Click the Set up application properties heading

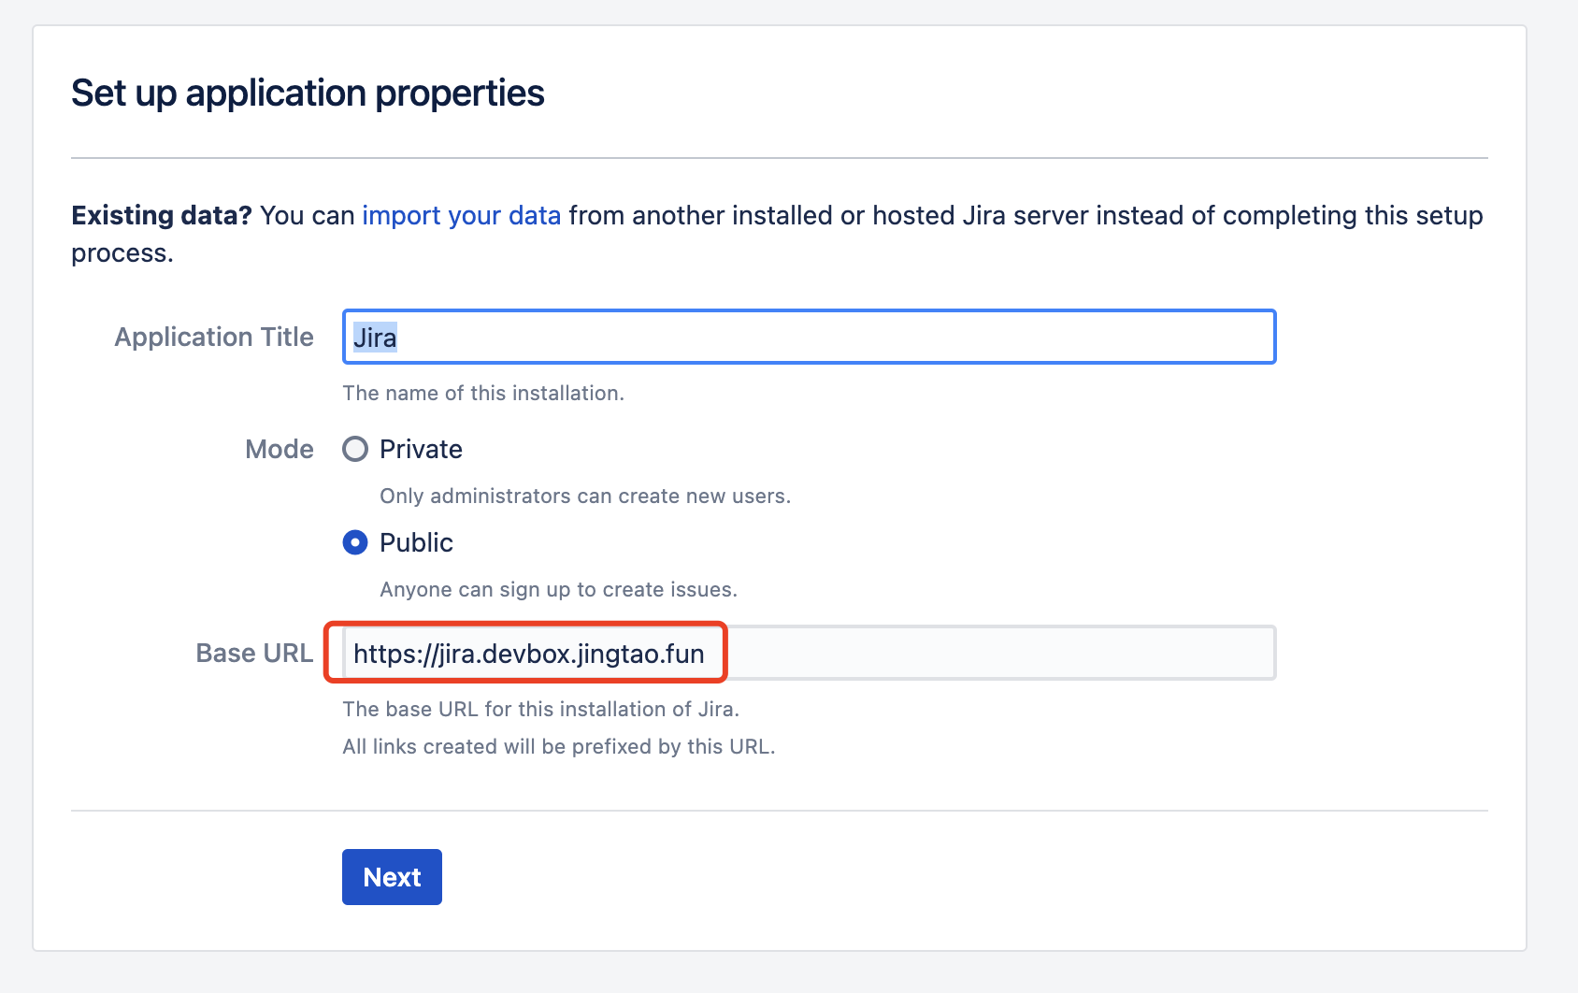tap(308, 94)
